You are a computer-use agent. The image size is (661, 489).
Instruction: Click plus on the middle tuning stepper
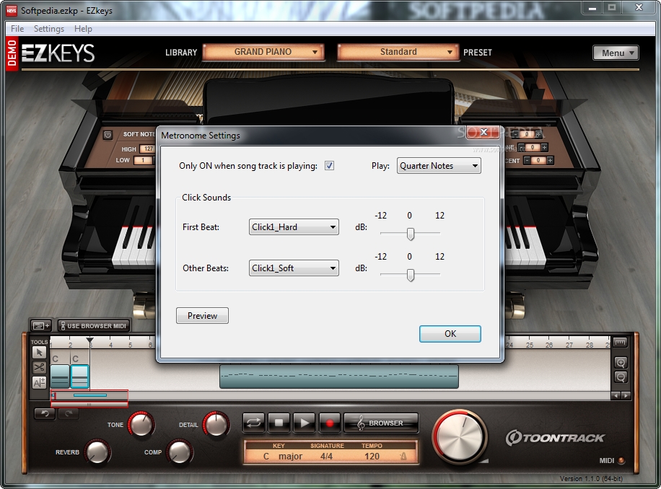tap(544, 147)
